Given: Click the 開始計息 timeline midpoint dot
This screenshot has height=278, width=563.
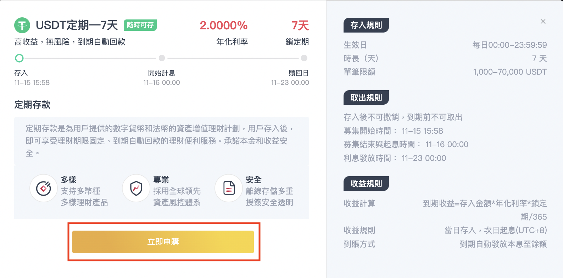Looking at the screenshot, I should [x=162, y=58].
